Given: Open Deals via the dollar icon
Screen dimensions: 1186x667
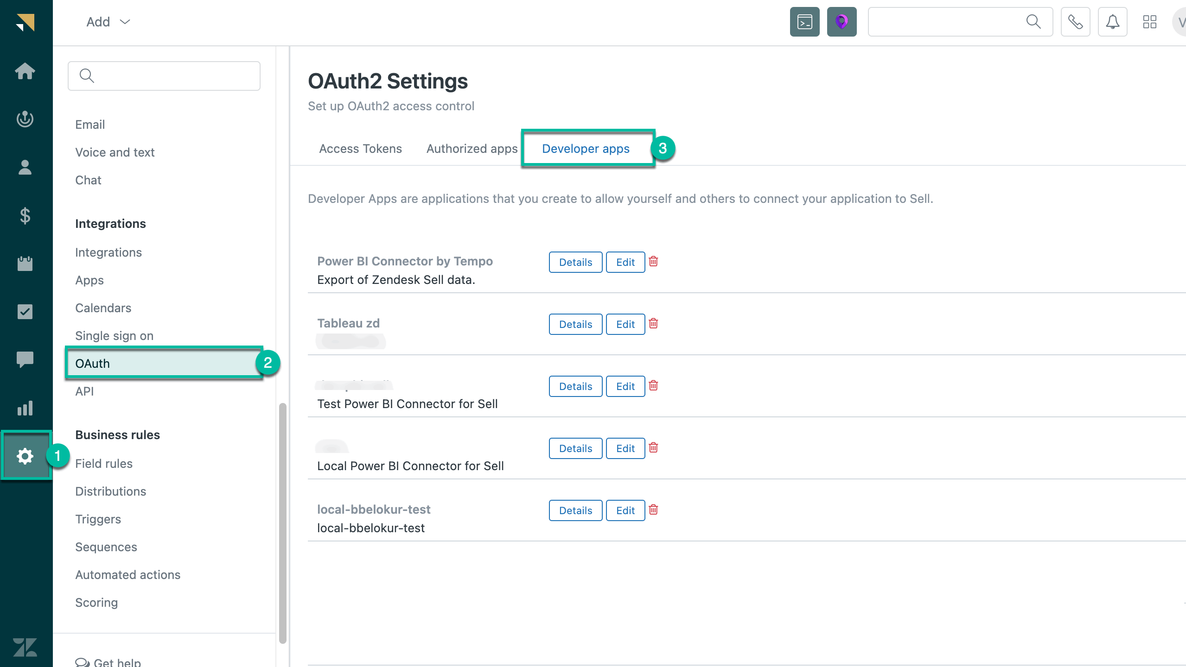Looking at the screenshot, I should pos(26,215).
